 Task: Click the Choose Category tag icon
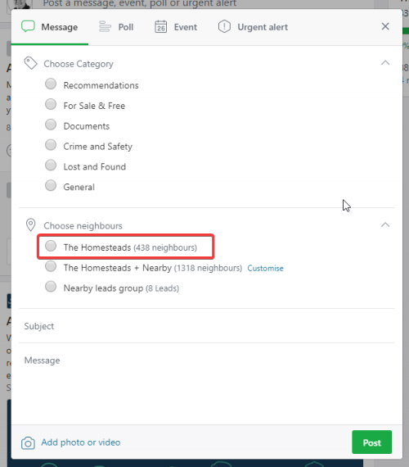(x=30, y=63)
